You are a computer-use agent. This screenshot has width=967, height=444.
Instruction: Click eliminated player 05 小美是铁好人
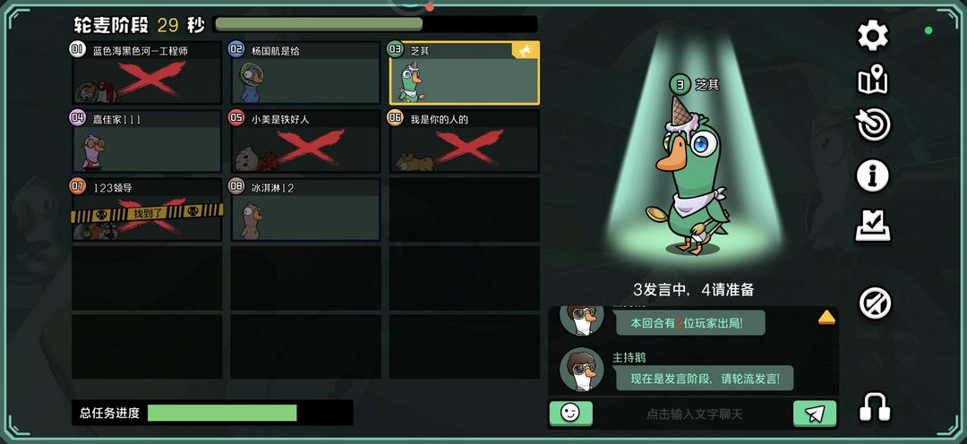(x=305, y=141)
